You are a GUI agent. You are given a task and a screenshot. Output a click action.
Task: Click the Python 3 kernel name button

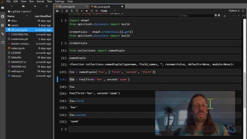click(234, 11)
